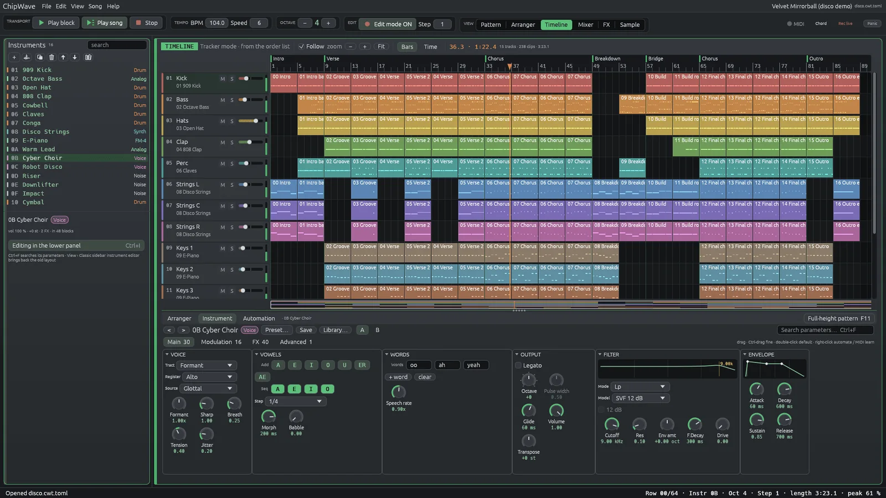Viewport: 886px width, 498px height.
Task: Open the Register dropdown showing Alto
Action: click(x=209, y=377)
